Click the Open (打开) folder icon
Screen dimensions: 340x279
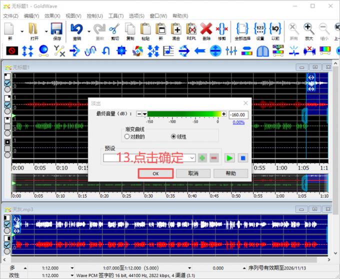tap(33, 29)
